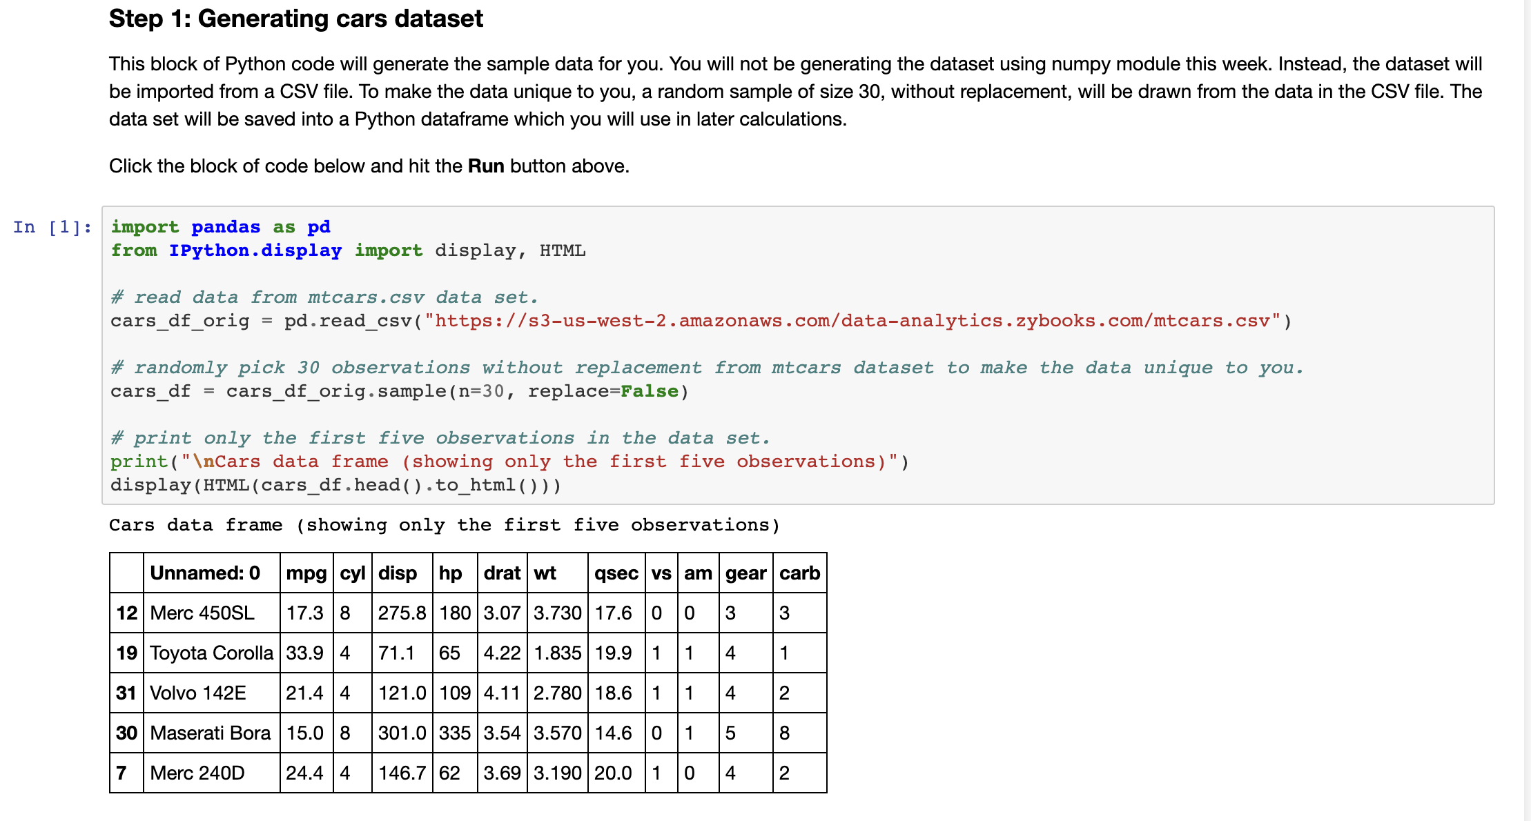This screenshot has width=1531, height=821.
Task: Click the Toyota Corolla row name cell
Action: pos(211,653)
